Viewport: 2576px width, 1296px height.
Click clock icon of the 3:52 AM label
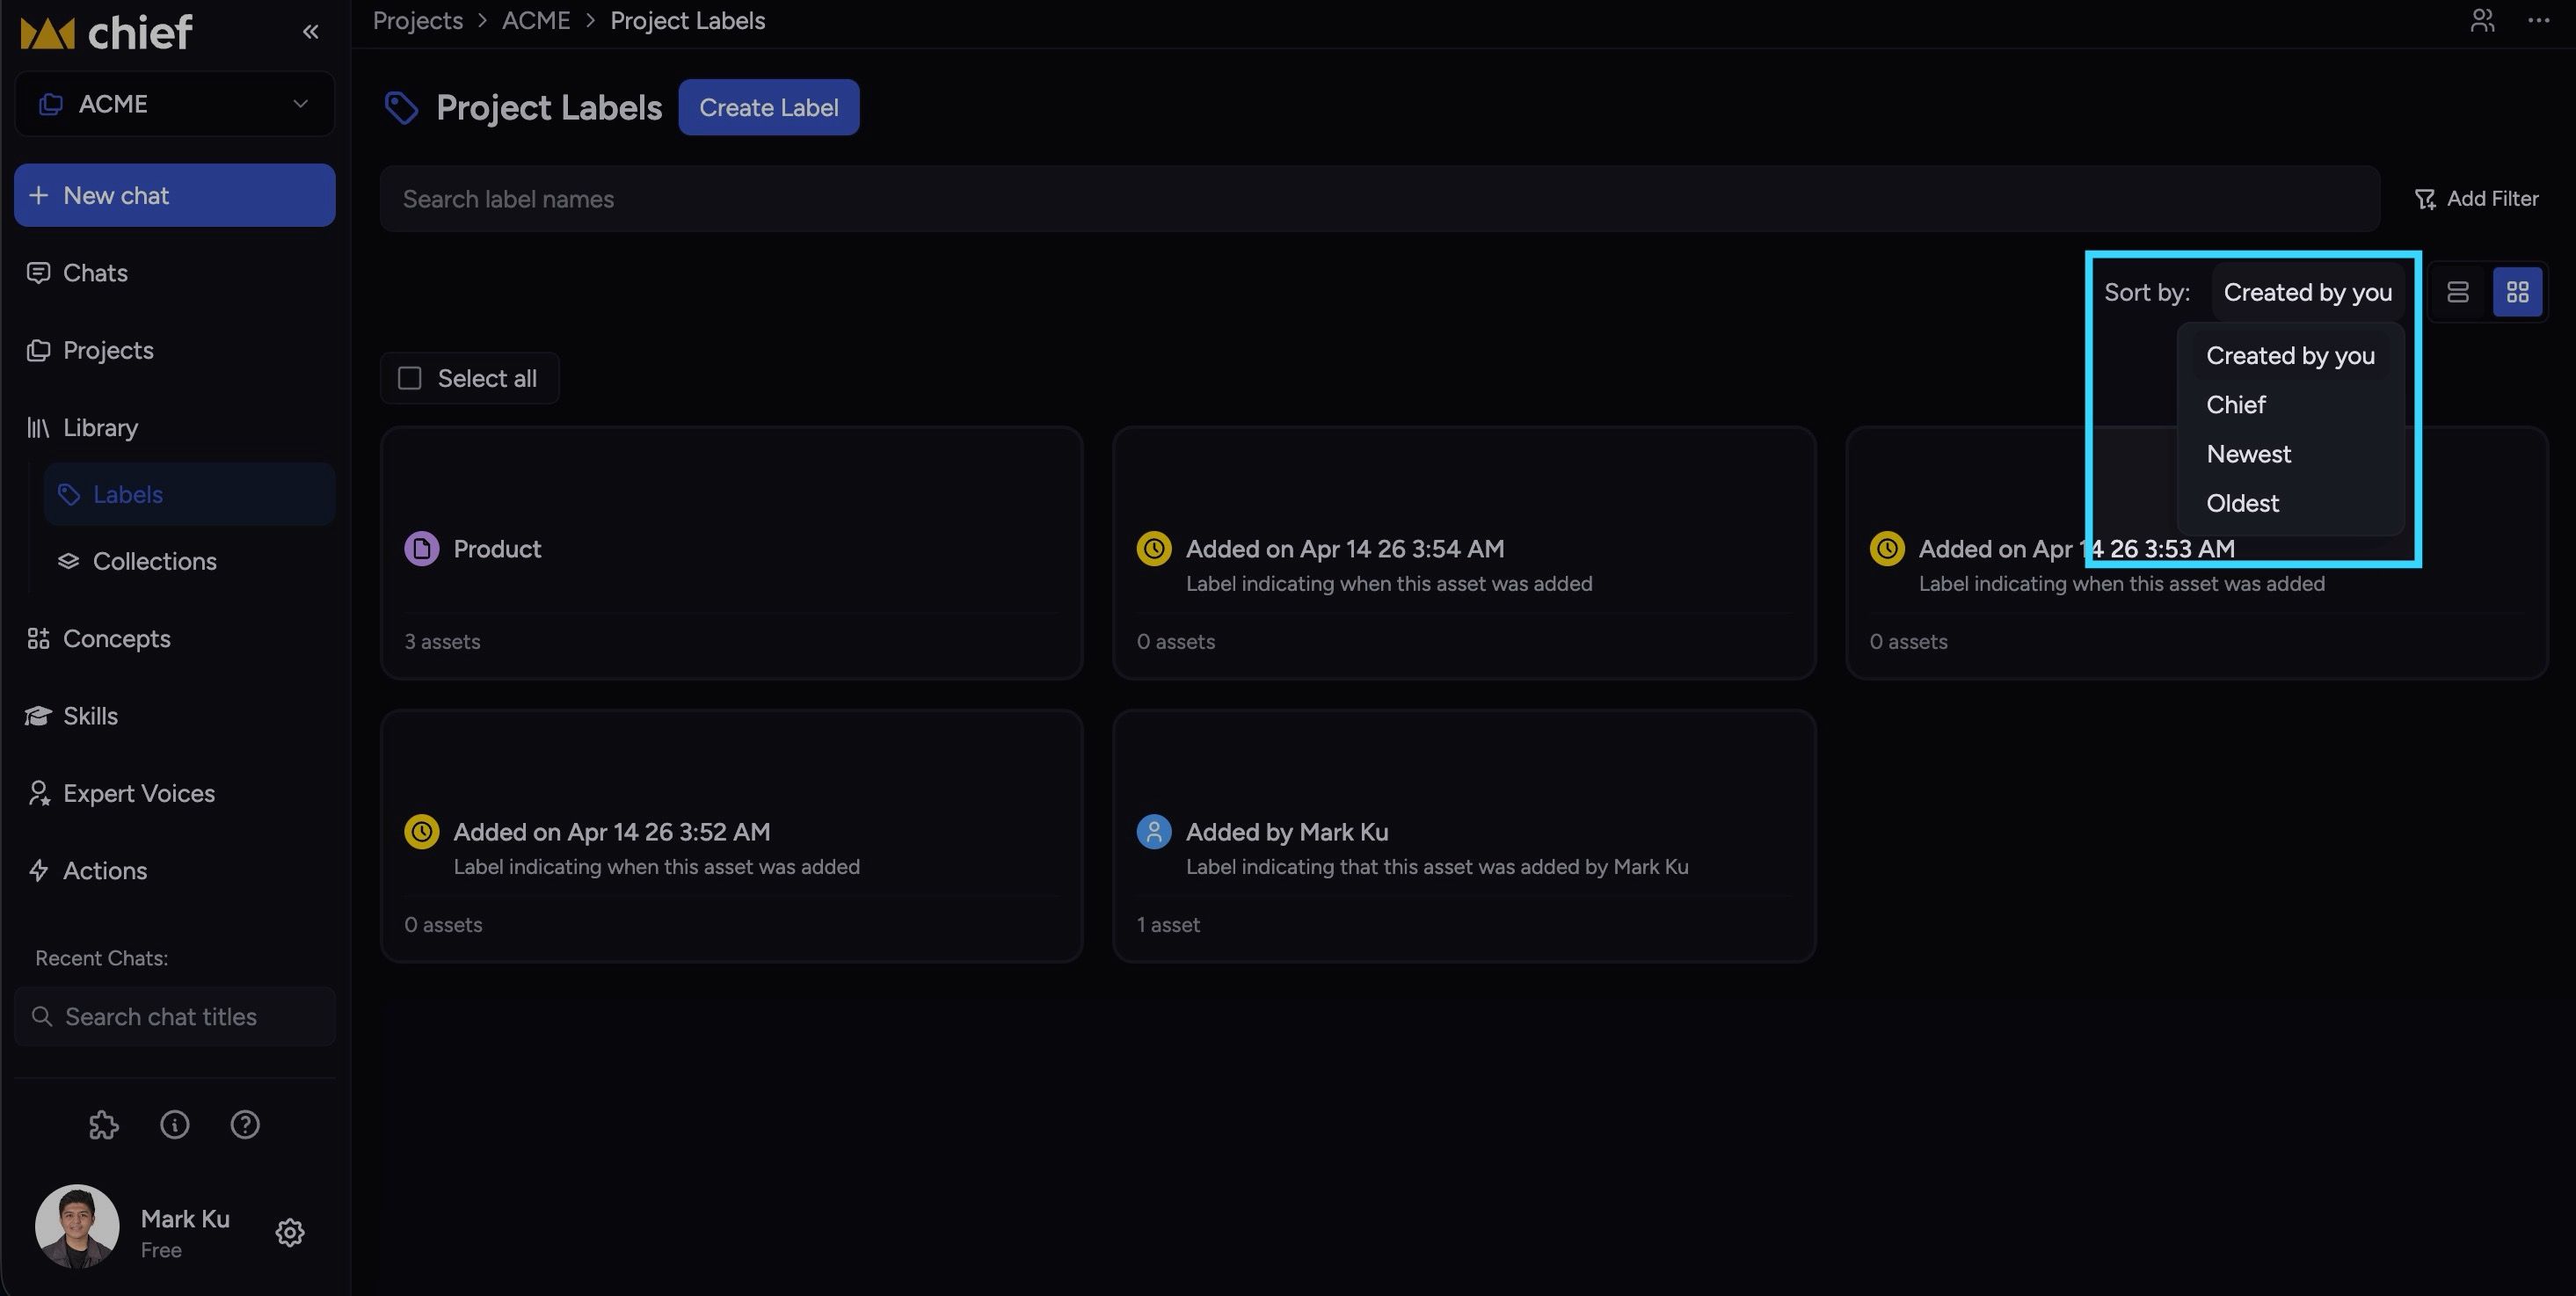422,832
